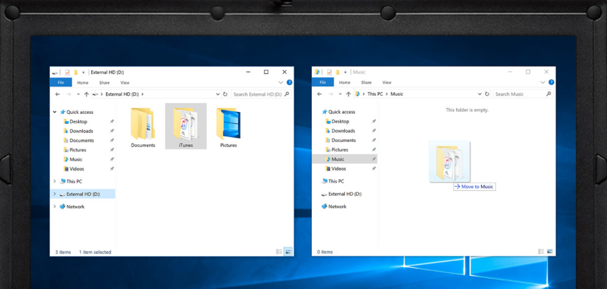This screenshot has width=607, height=289.
Task: Switch to large icons view in Music window
Action: click(550, 252)
